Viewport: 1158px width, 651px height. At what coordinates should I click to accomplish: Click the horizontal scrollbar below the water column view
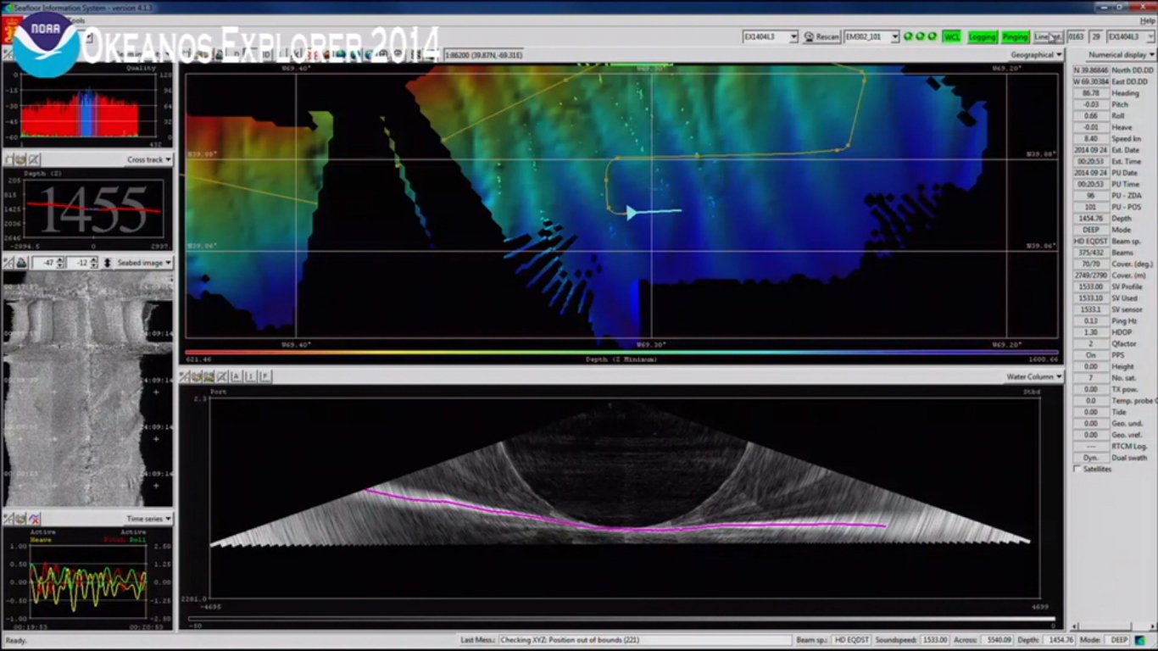click(x=621, y=620)
